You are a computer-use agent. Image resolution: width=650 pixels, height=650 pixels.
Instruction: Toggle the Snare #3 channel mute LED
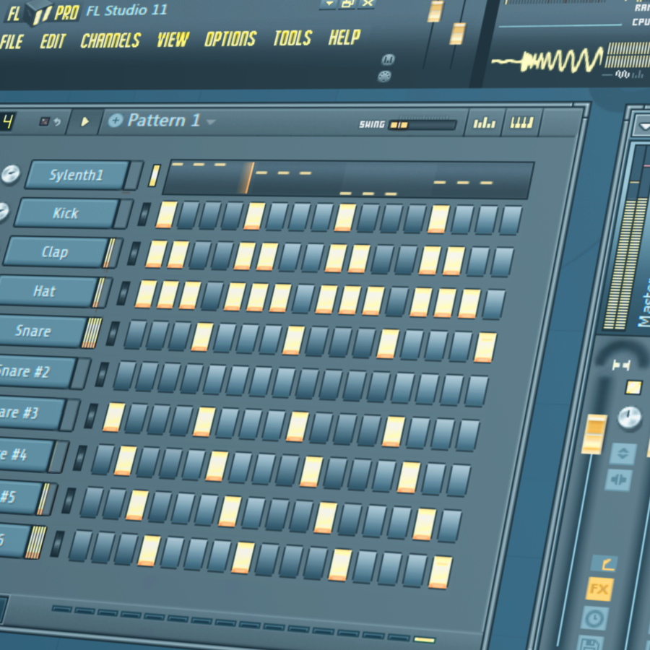coord(91,416)
